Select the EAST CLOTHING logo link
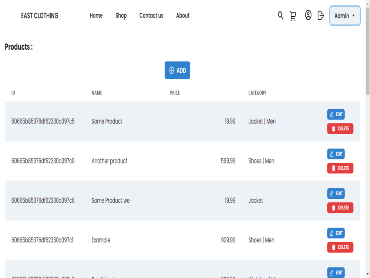 click(x=40, y=16)
